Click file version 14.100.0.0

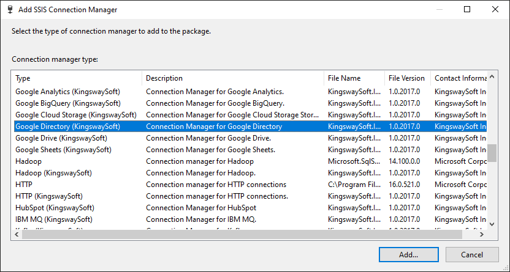click(x=405, y=161)
